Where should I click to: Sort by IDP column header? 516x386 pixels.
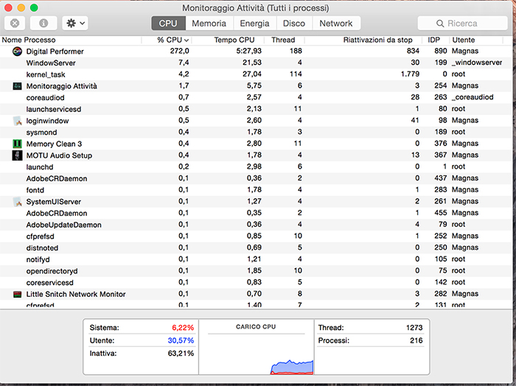tap(436, 40)
